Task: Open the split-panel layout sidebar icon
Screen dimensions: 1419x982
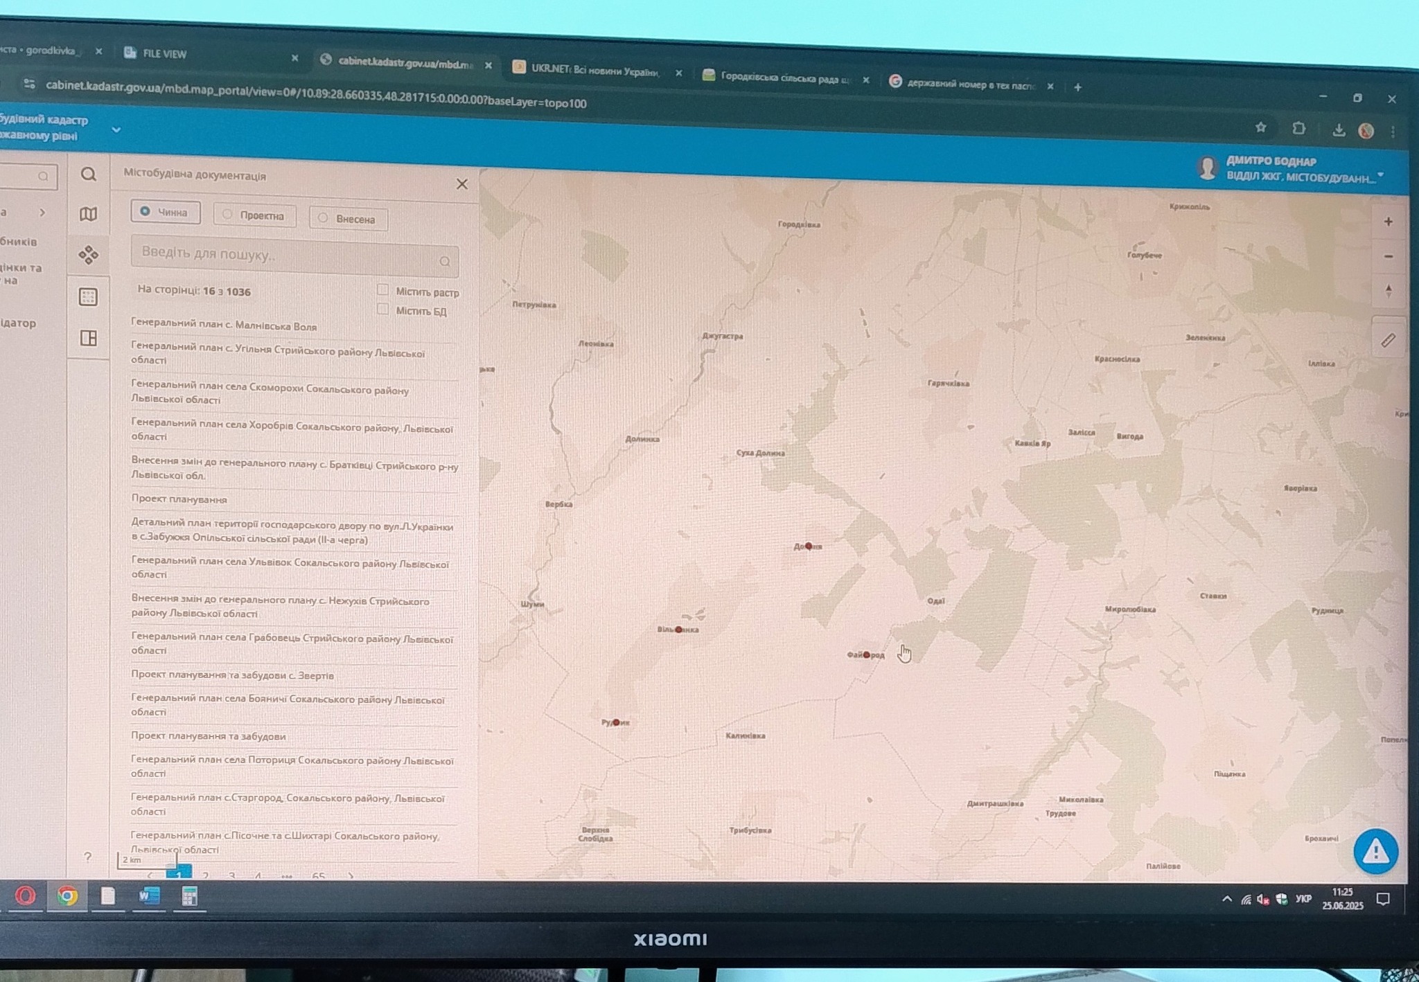Action: point(88,338)
